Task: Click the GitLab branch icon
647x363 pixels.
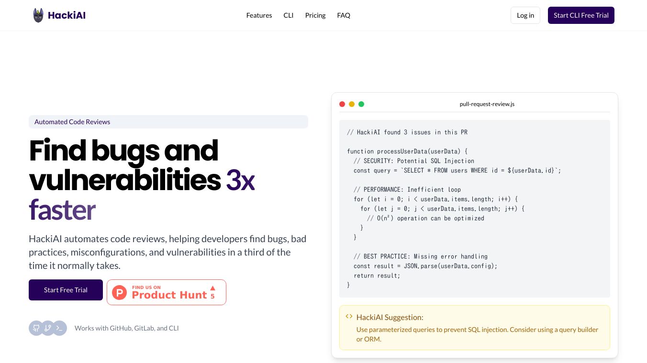Action: (48, 328)
